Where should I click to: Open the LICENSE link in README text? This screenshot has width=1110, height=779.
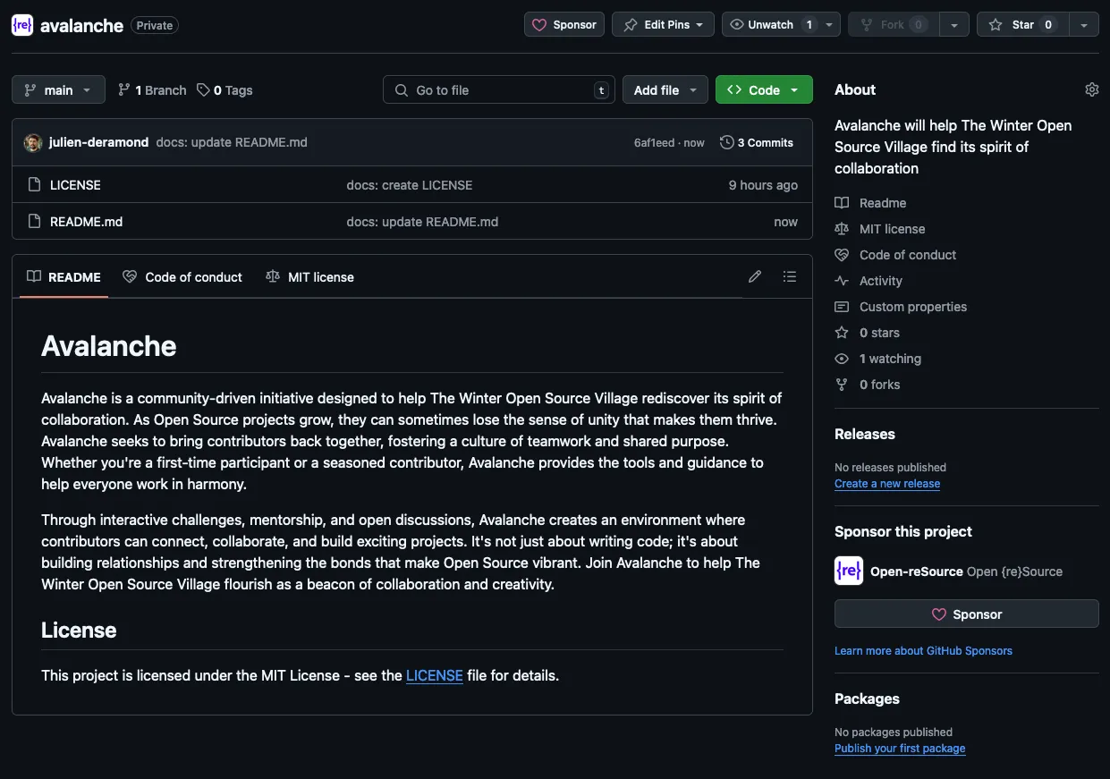pyautogui.click(x=434, y=676)
